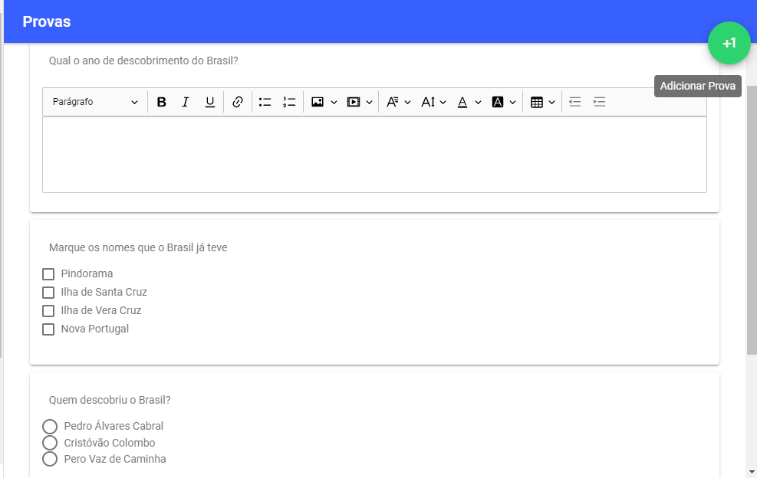
Task: Decrease indent with the outdent icon
Action: (x=574, y=102)
